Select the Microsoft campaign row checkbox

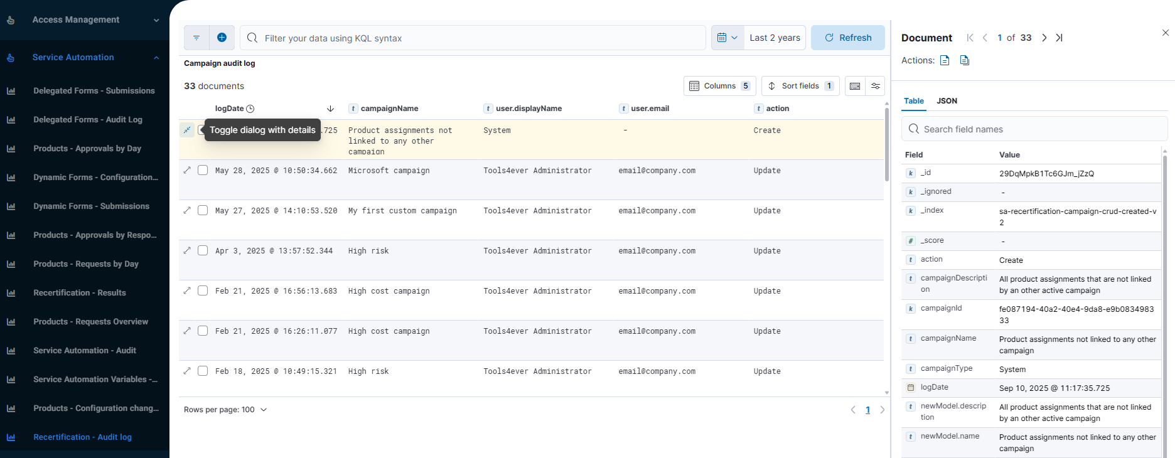pos(203,170)
